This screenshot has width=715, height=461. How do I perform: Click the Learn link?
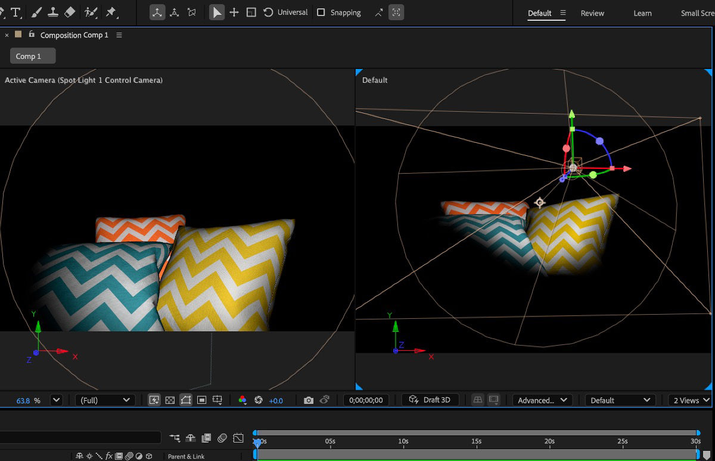642,13
